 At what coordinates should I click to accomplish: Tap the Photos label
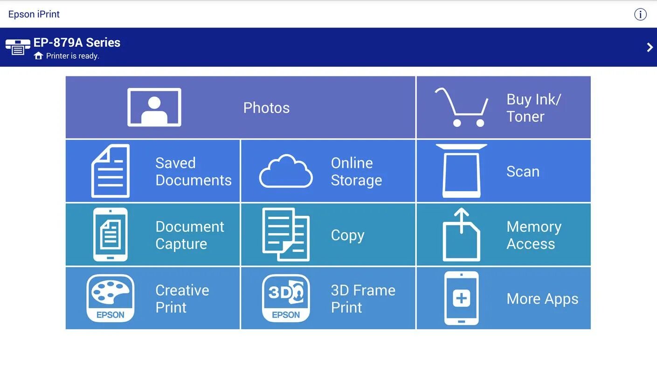266,108
